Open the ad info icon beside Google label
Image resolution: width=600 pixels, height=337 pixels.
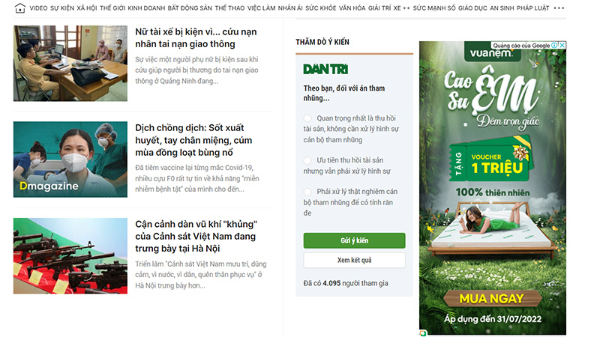pyautogui.click(x=554, y=45)
